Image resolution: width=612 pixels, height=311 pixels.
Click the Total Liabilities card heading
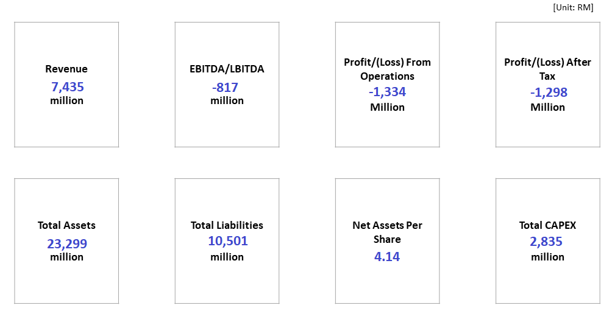coord(227,225)
